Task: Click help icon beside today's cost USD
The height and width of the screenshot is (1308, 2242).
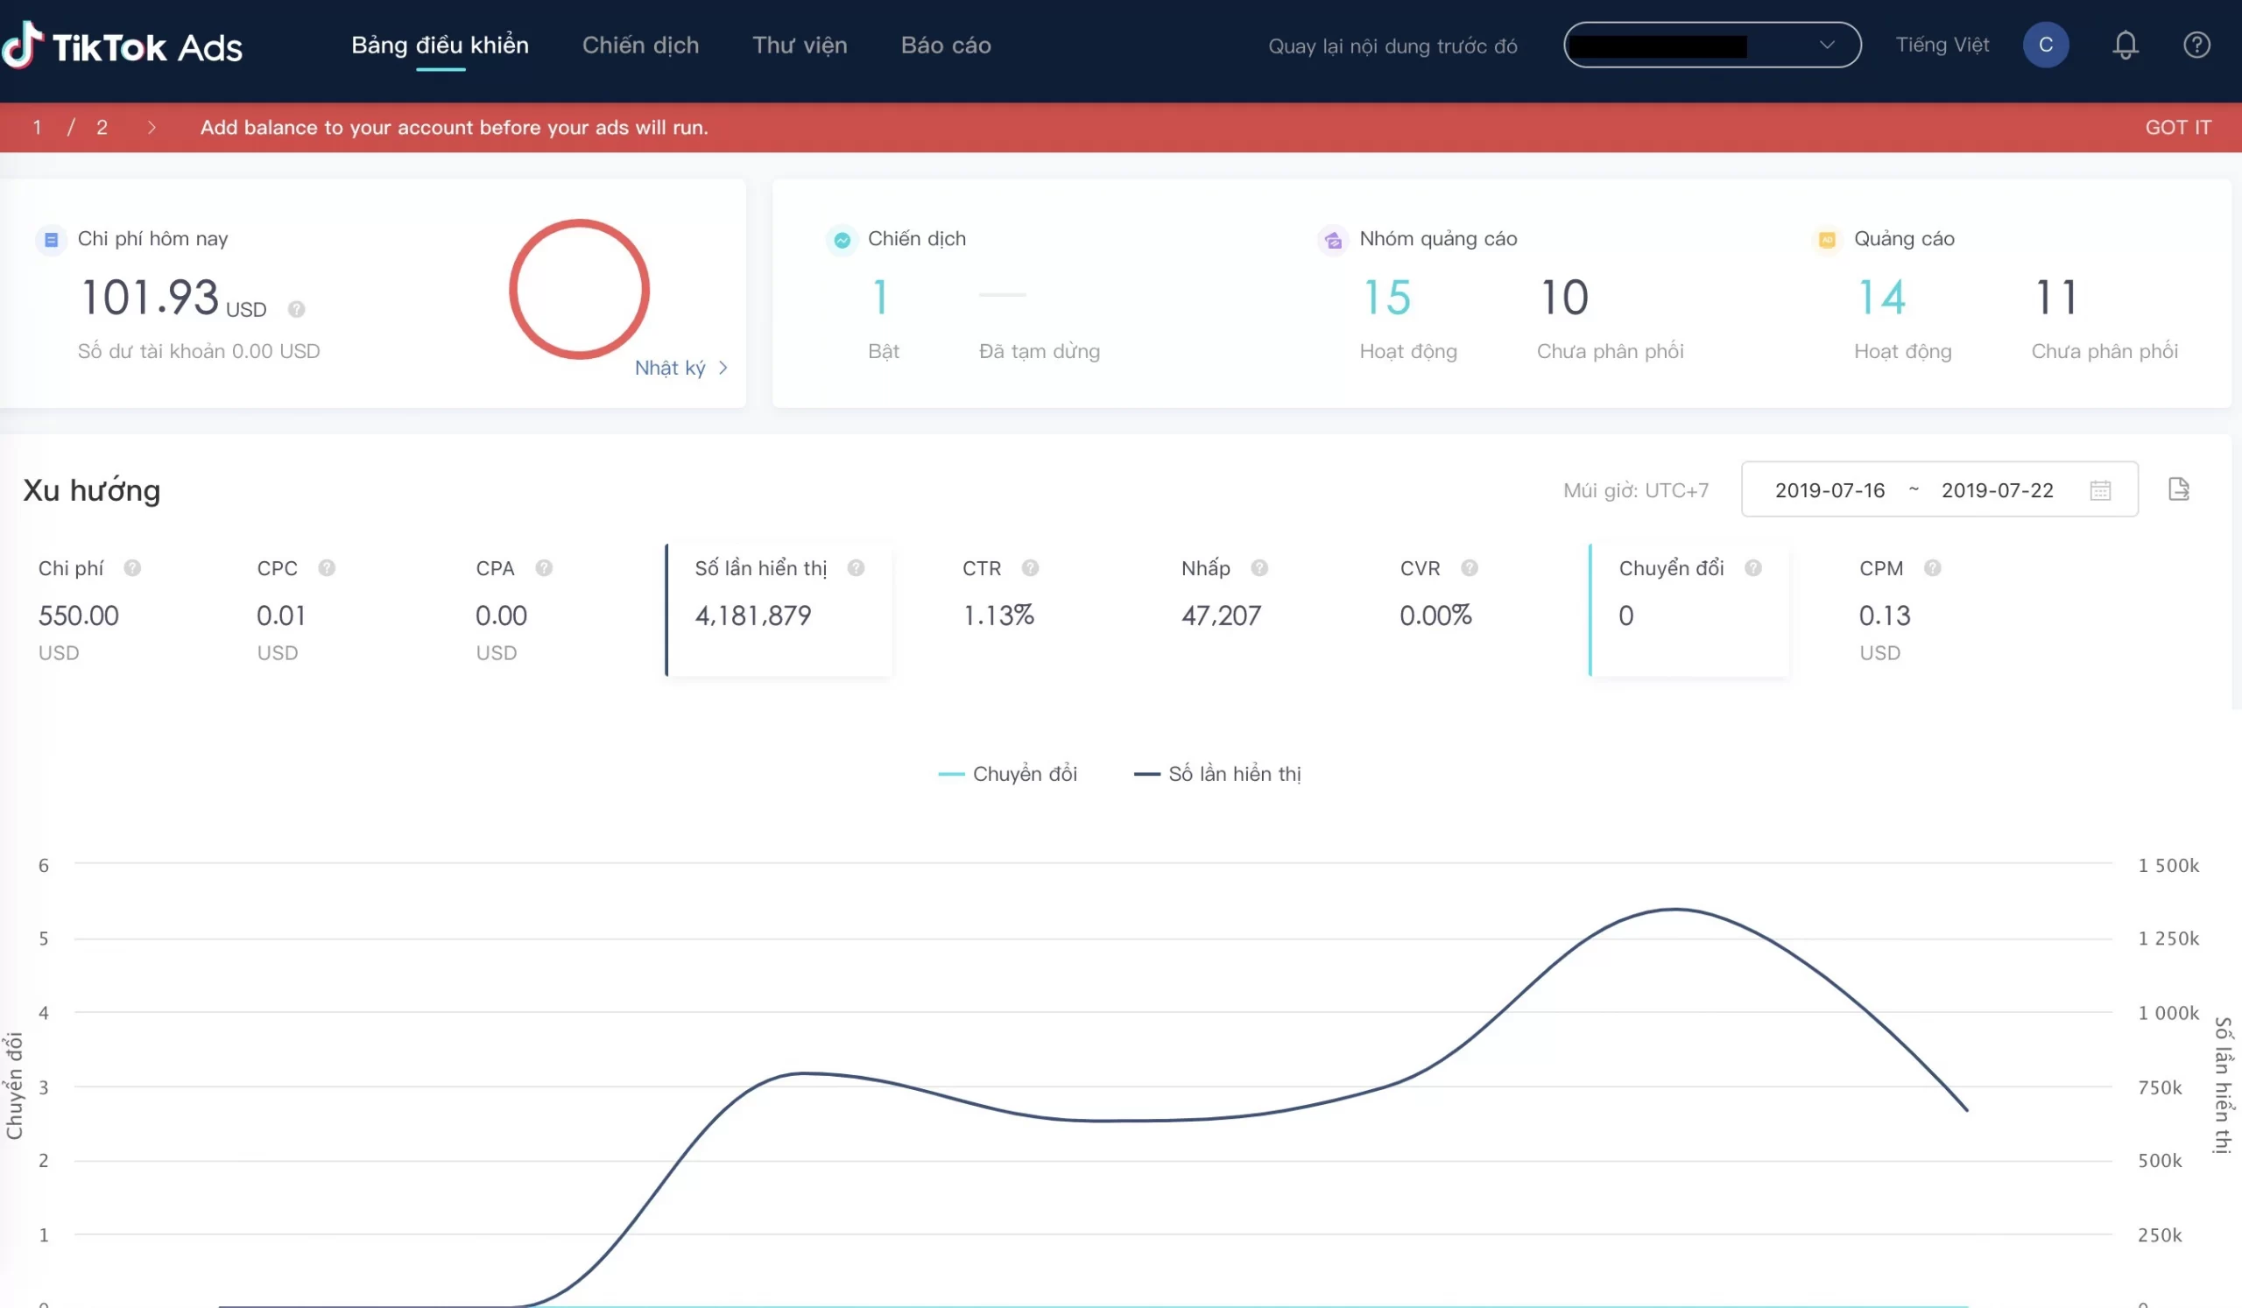Action: 296,308
